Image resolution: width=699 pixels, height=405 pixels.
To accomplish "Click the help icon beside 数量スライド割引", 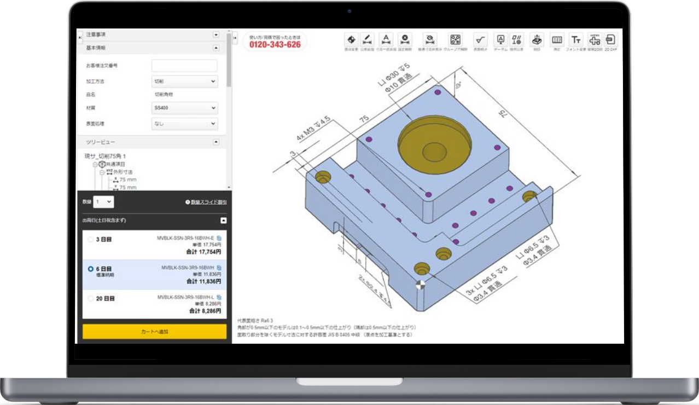I will click(188, 202).
